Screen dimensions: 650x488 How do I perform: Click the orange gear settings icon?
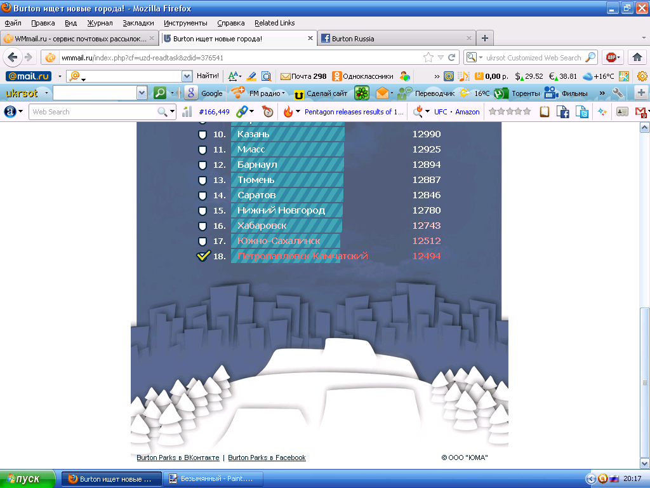(642, 76)
